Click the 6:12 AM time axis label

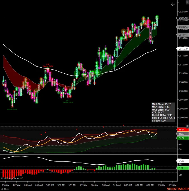pyautogui.click(x=128, y=185)
